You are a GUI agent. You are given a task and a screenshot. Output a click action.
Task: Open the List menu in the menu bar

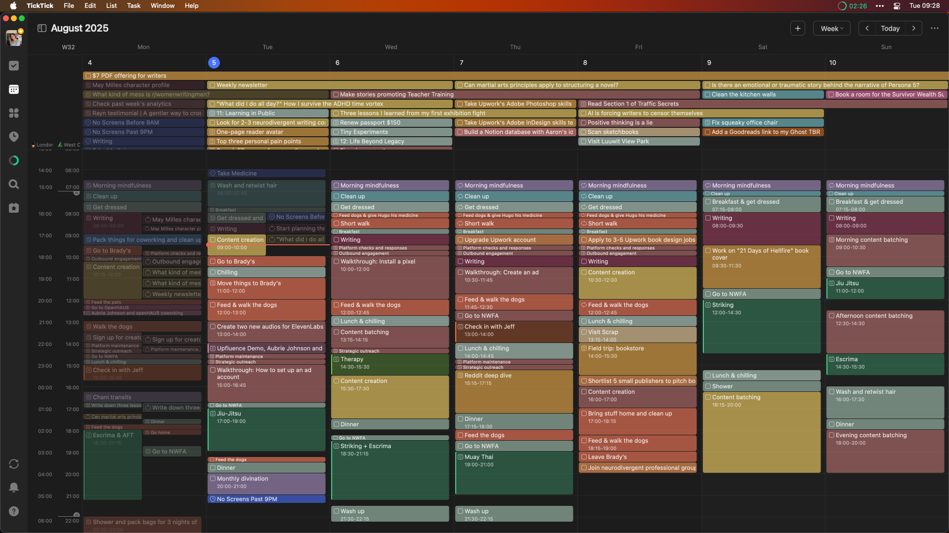coord(111,5)
